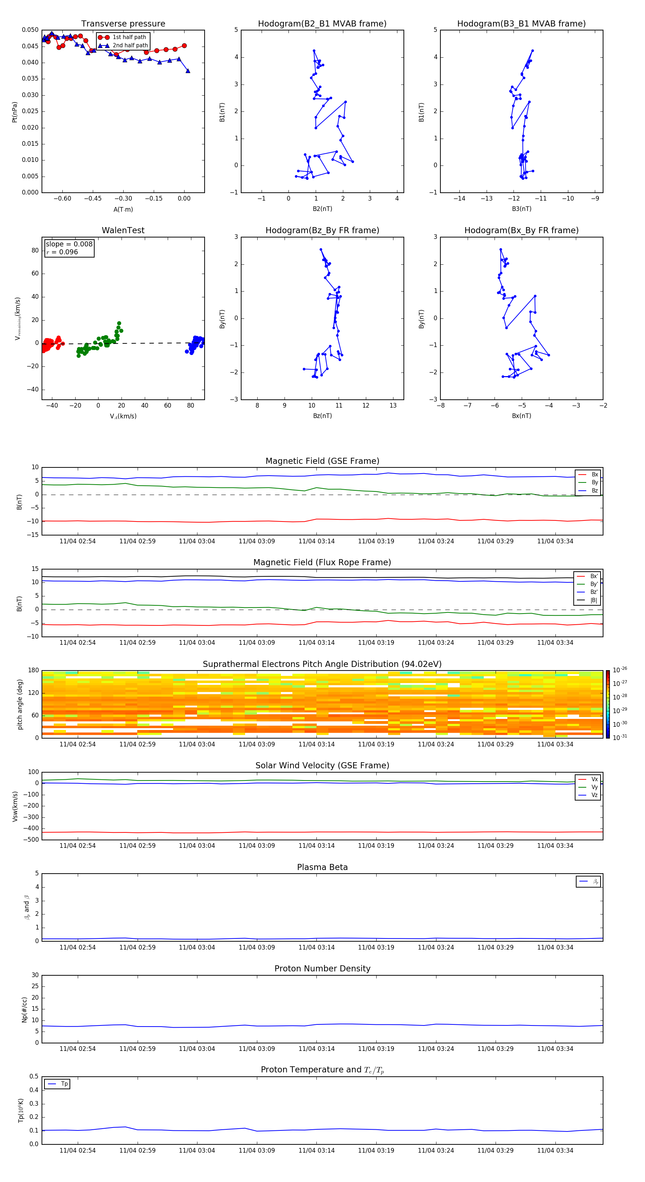Click the 'Magnetic Field (Flux Rope Frame)' title

tap(322, 563)
